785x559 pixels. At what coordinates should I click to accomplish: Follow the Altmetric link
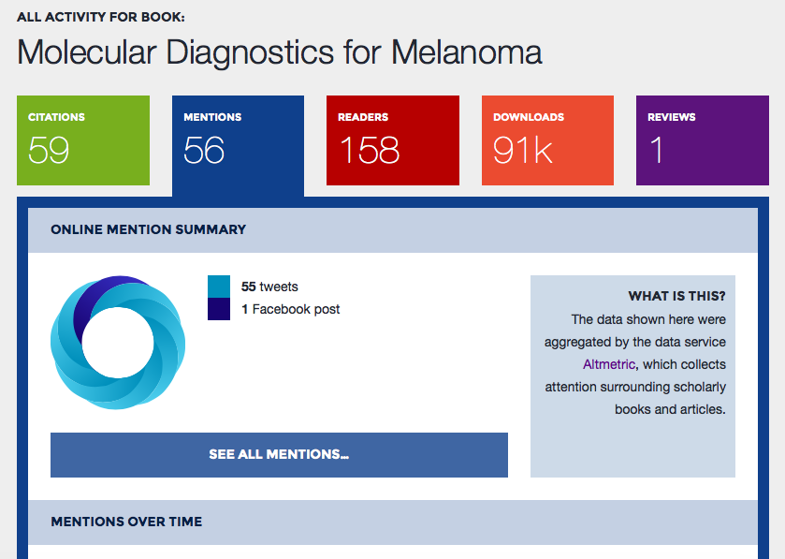coord(609,364)
